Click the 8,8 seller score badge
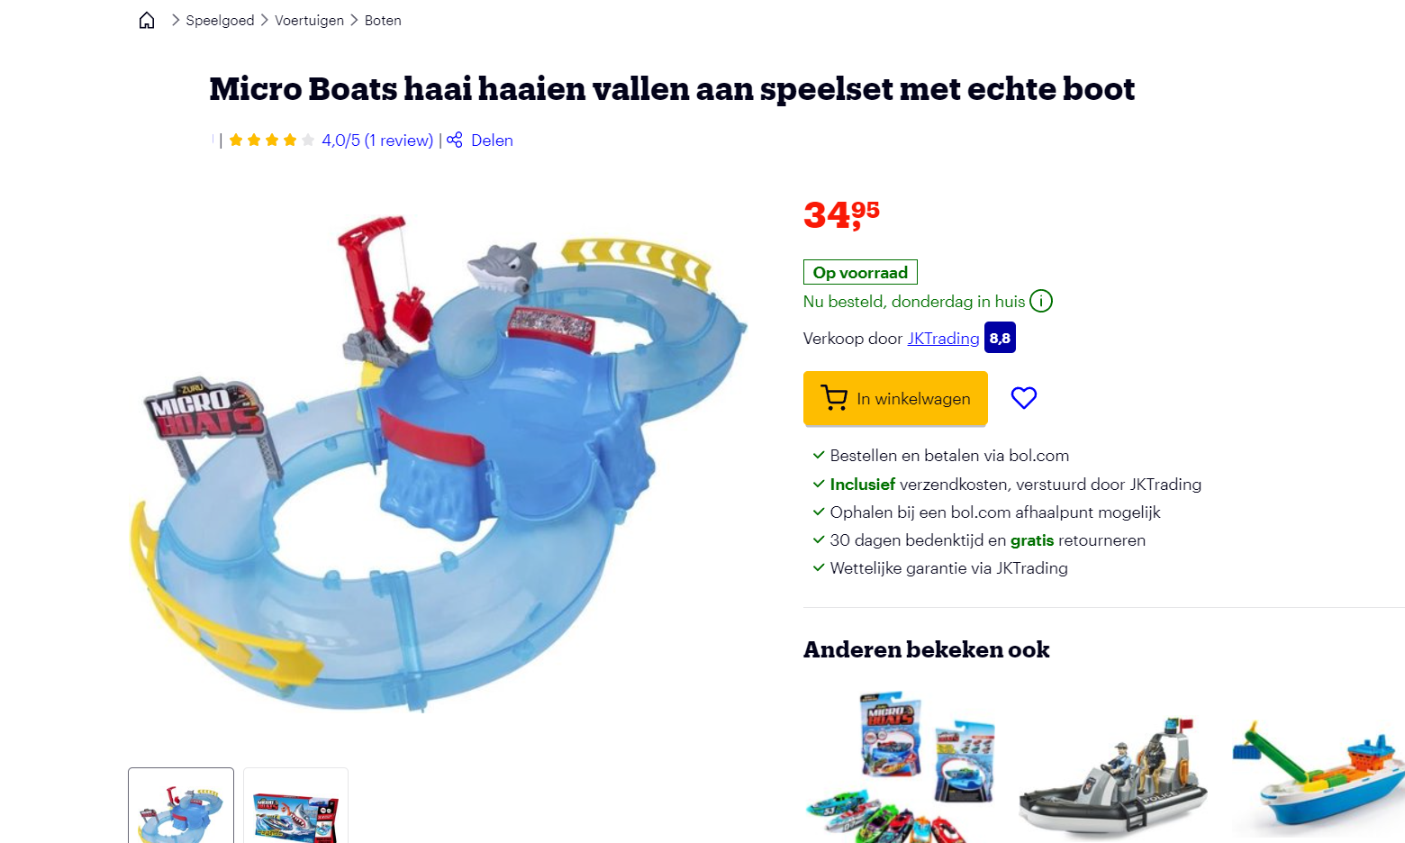 pos(1000,338)
